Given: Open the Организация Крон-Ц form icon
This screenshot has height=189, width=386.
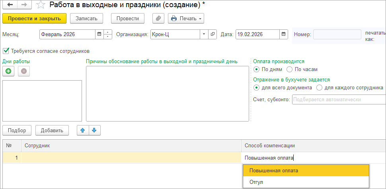Looking at the screenshot, I should click(213, 35).
